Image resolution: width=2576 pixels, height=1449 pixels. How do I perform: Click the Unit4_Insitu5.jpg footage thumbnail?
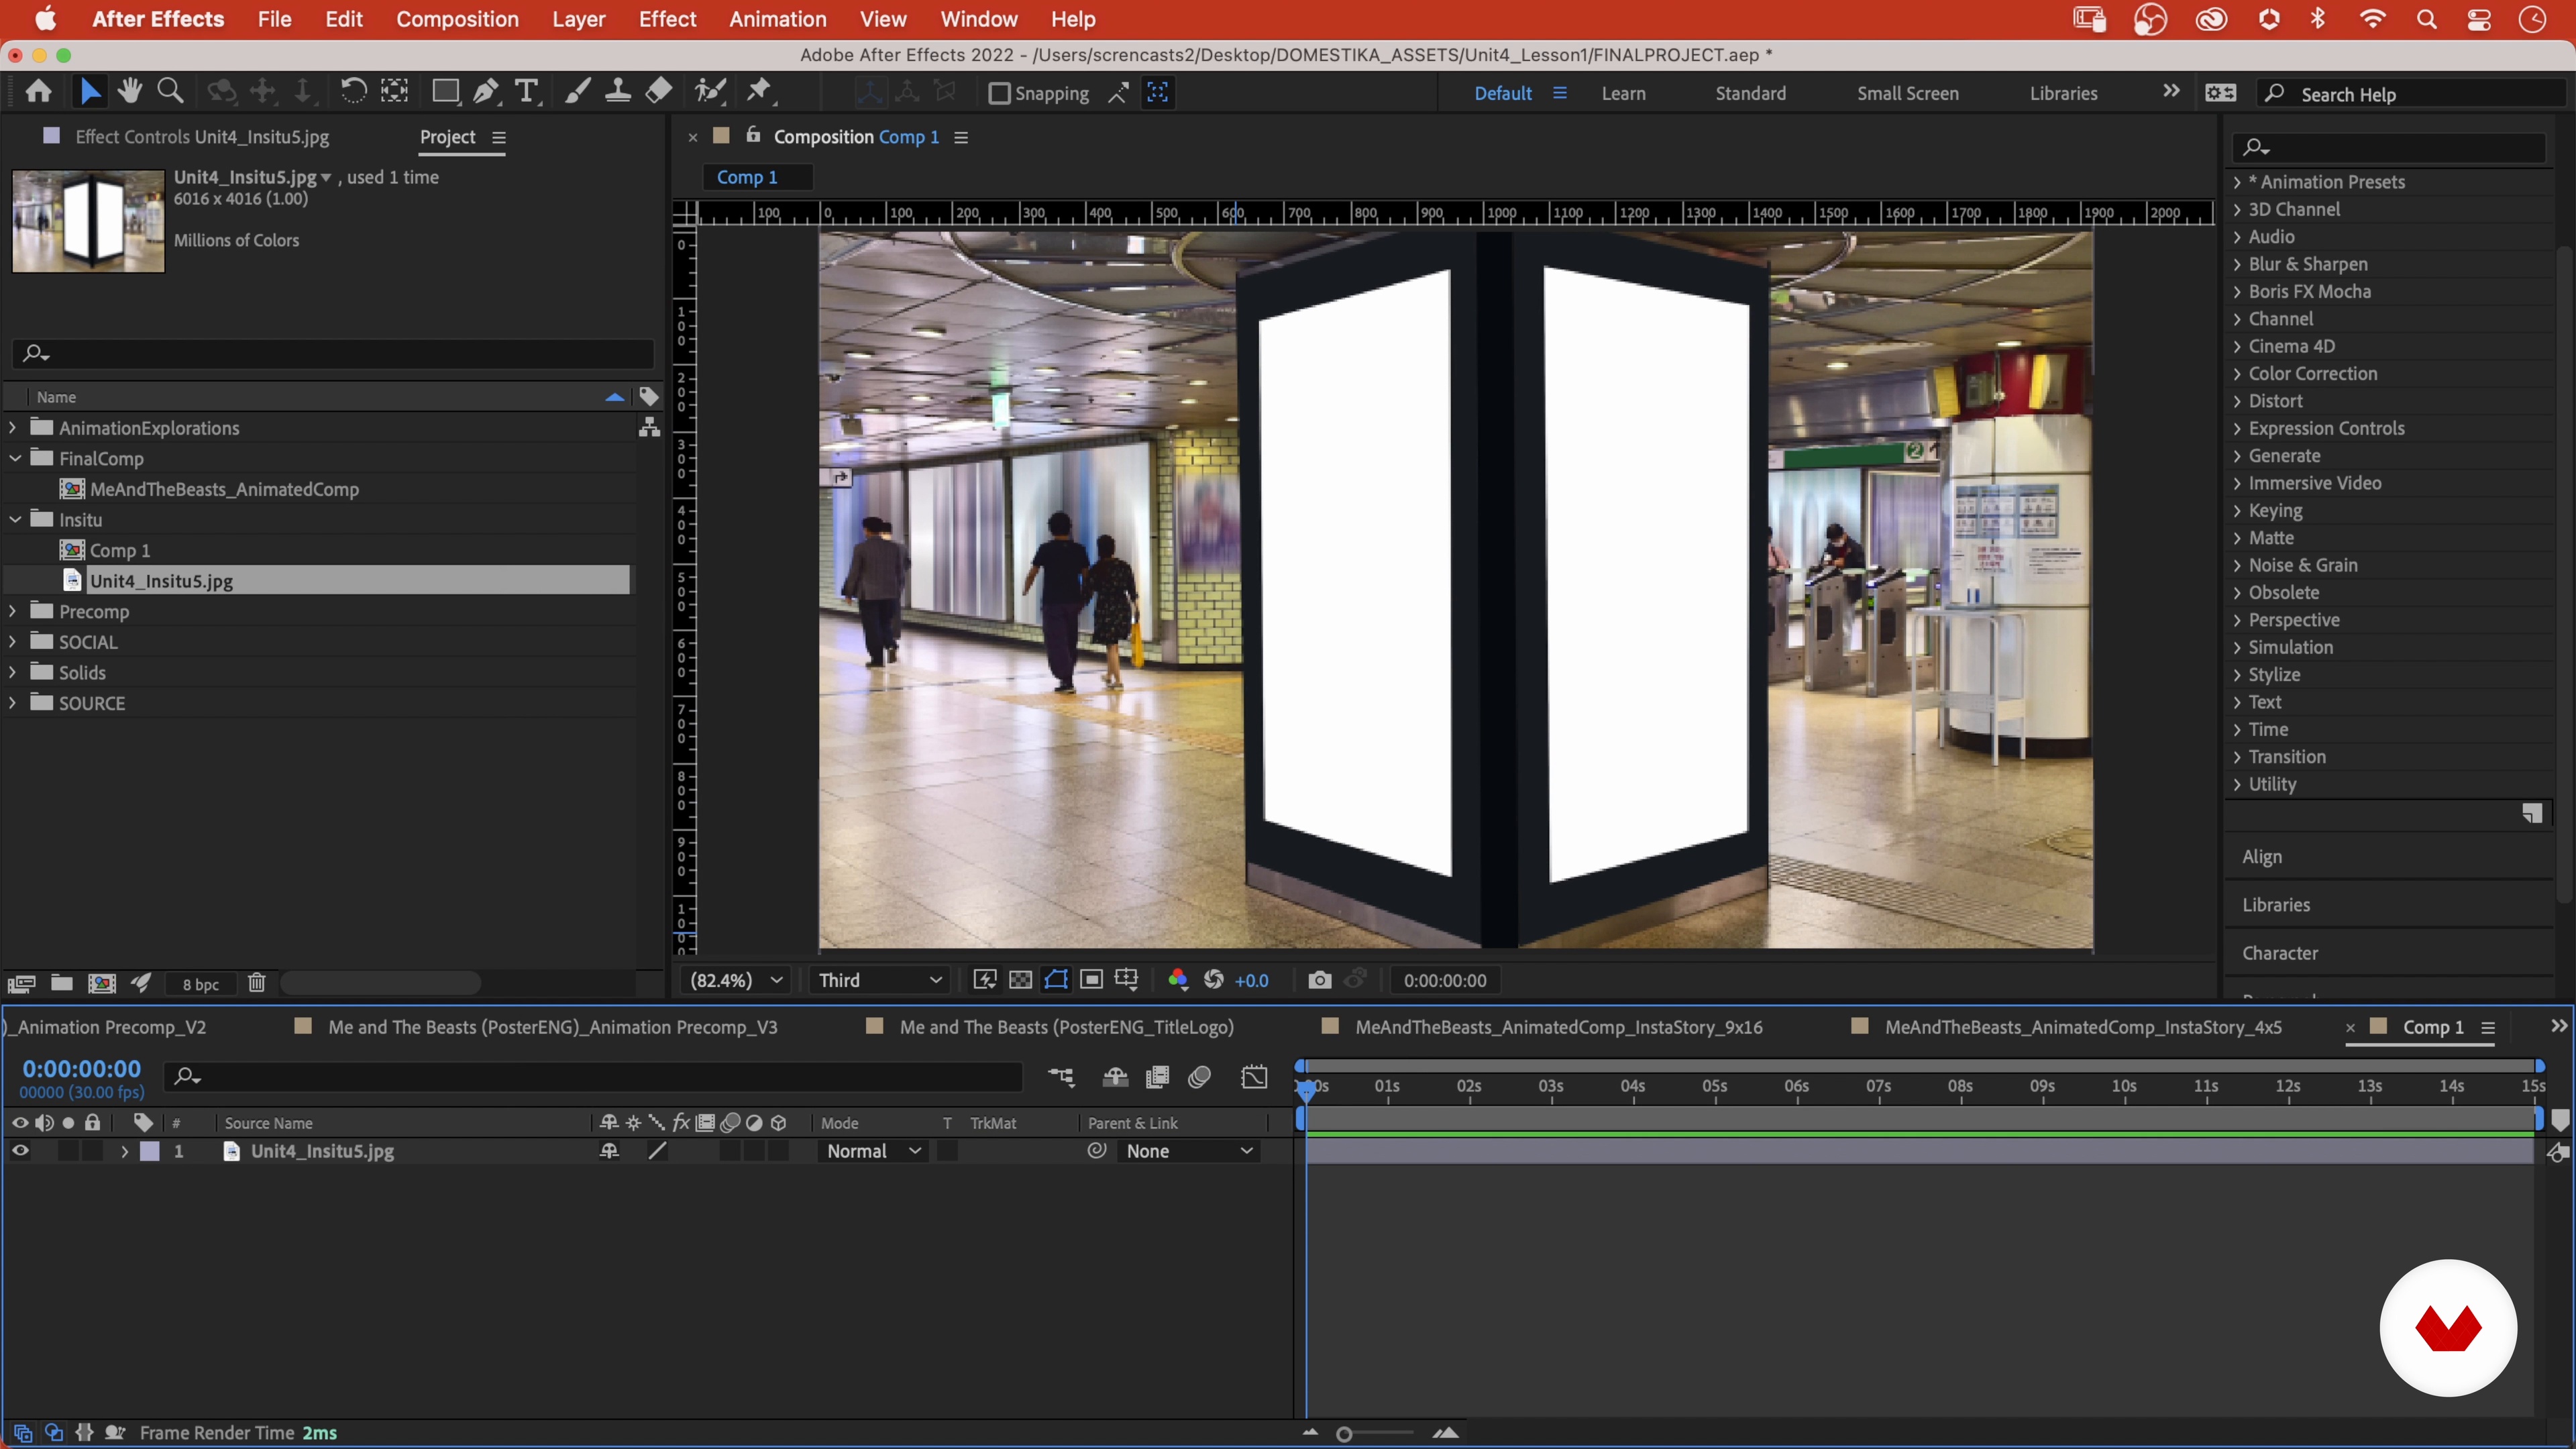click(88, 221)
